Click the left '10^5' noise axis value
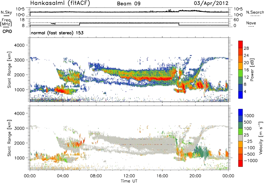This screenshot has height=183, width=264. (x=20, y=9)
